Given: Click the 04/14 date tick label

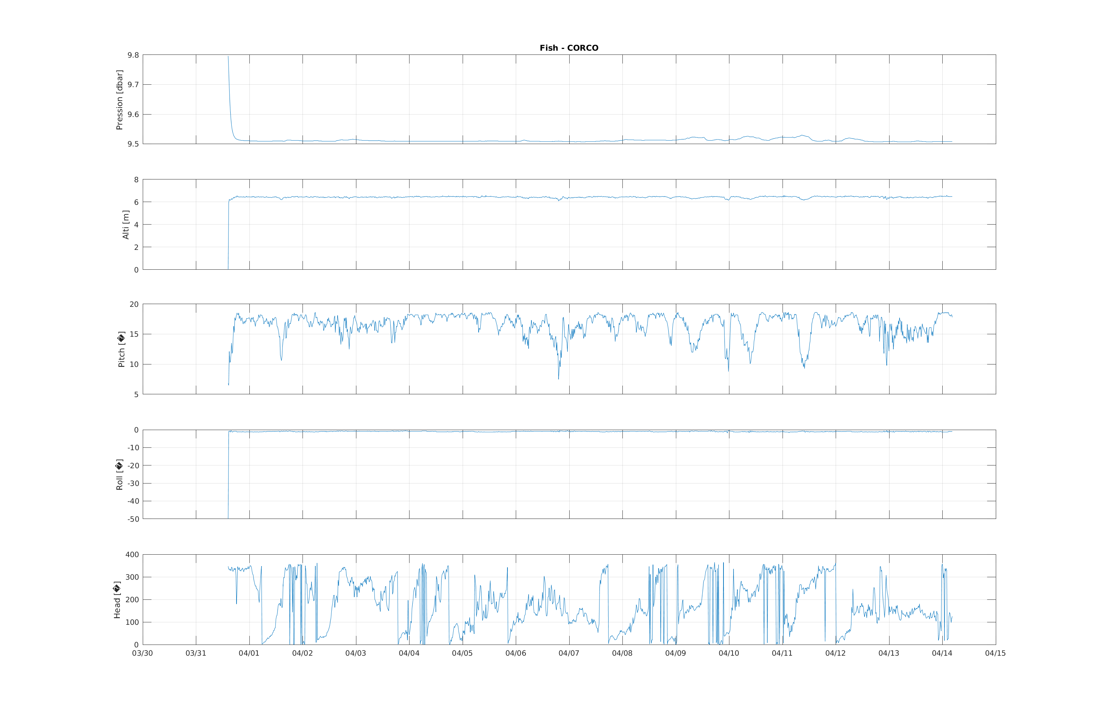Looking at the screenshot, I should click(942, 653).
